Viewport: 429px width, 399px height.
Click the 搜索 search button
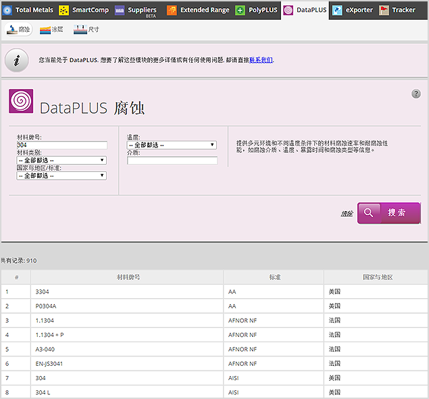coord(388,213)
